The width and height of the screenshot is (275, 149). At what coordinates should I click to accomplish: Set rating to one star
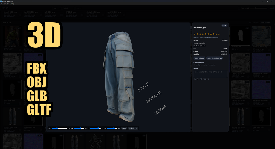click(195, 34)
